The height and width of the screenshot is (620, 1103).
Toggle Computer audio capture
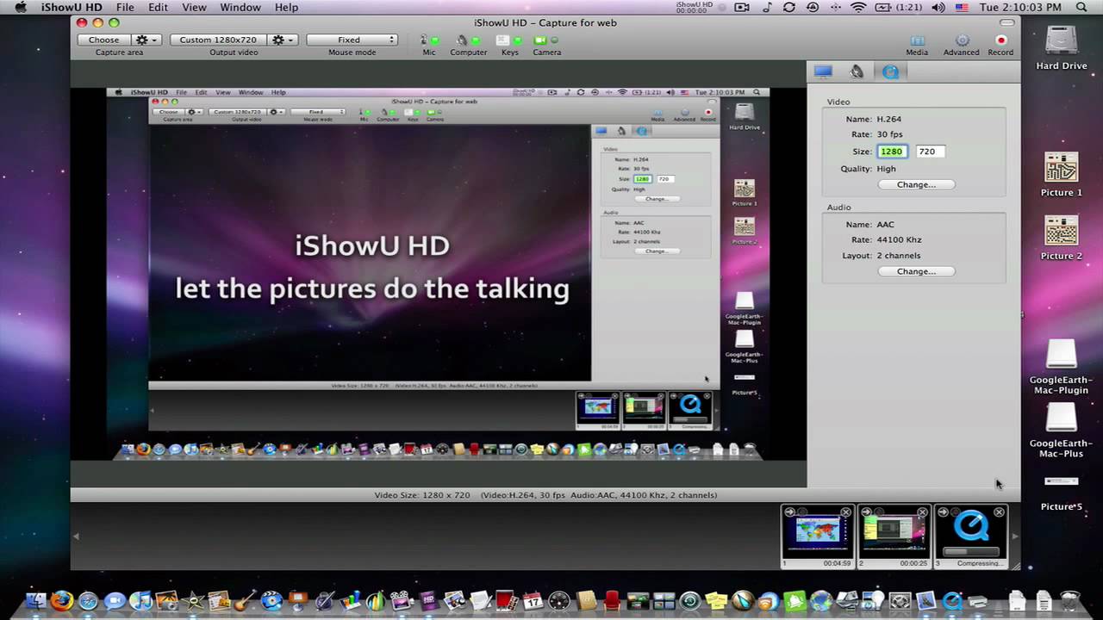point(468,40)
